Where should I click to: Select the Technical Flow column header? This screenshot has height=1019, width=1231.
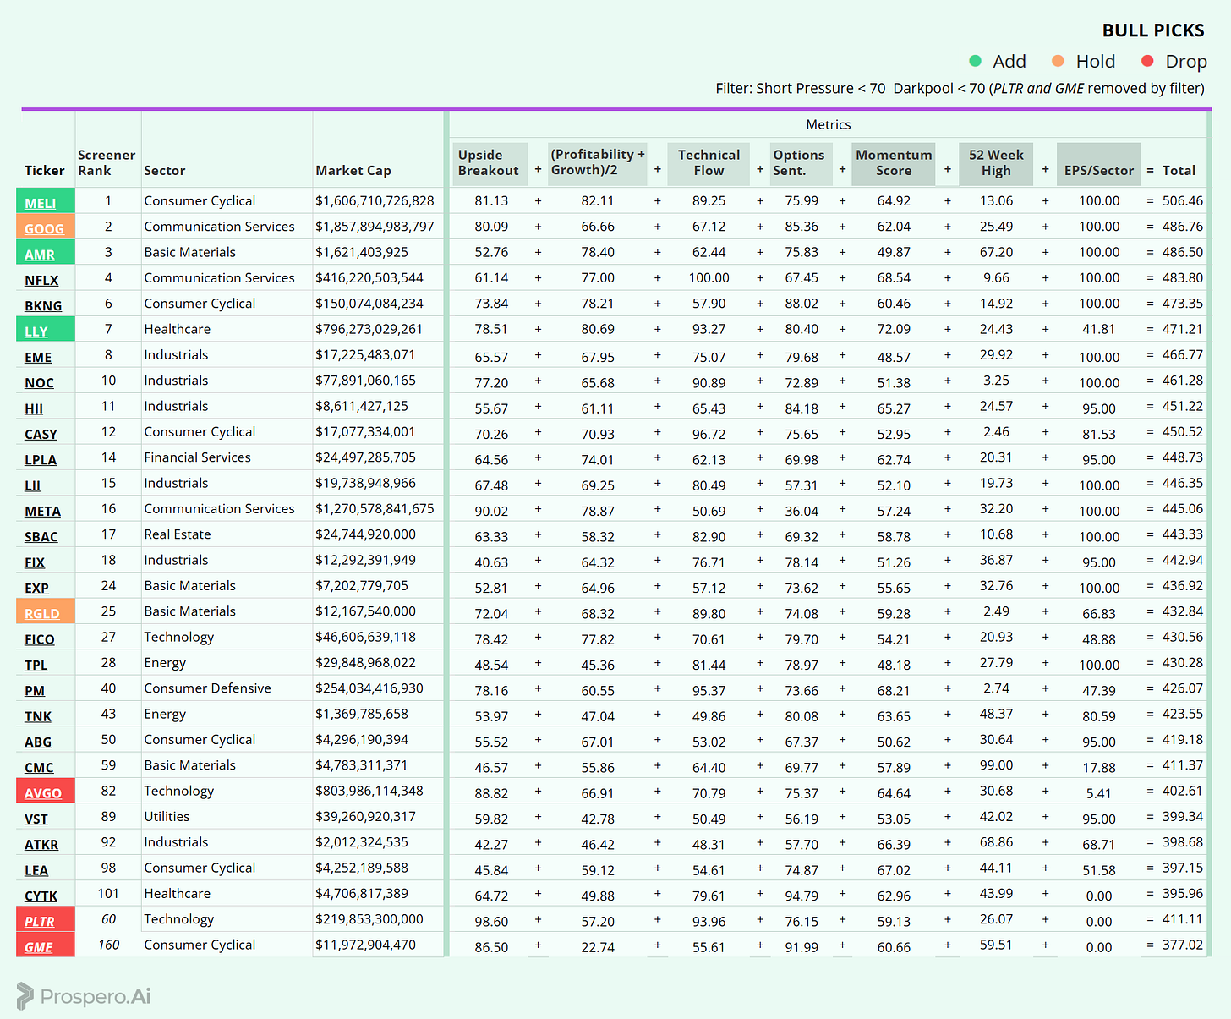[709, 162]
